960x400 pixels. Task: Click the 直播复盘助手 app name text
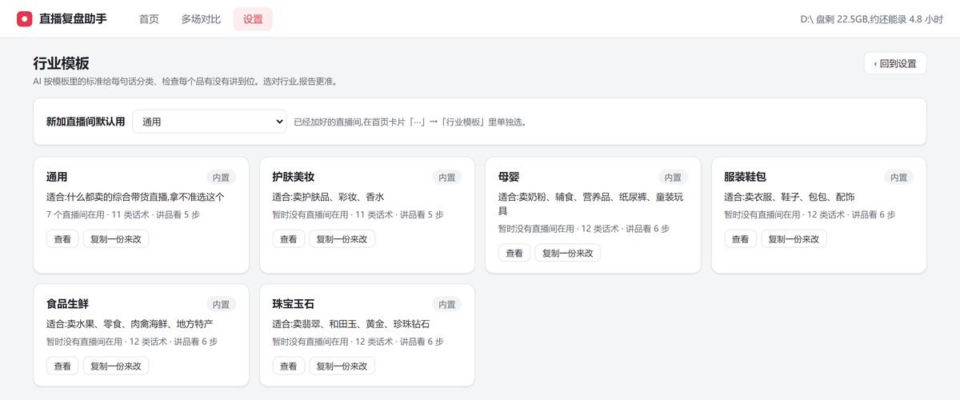73,19
